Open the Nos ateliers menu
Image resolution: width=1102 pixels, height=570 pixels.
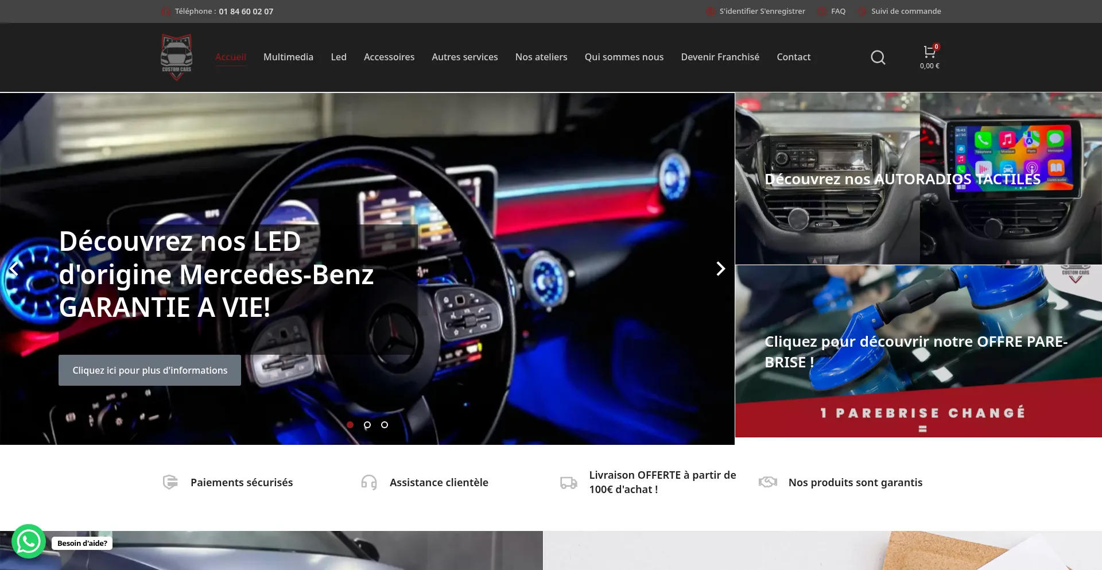click(541, 57)
